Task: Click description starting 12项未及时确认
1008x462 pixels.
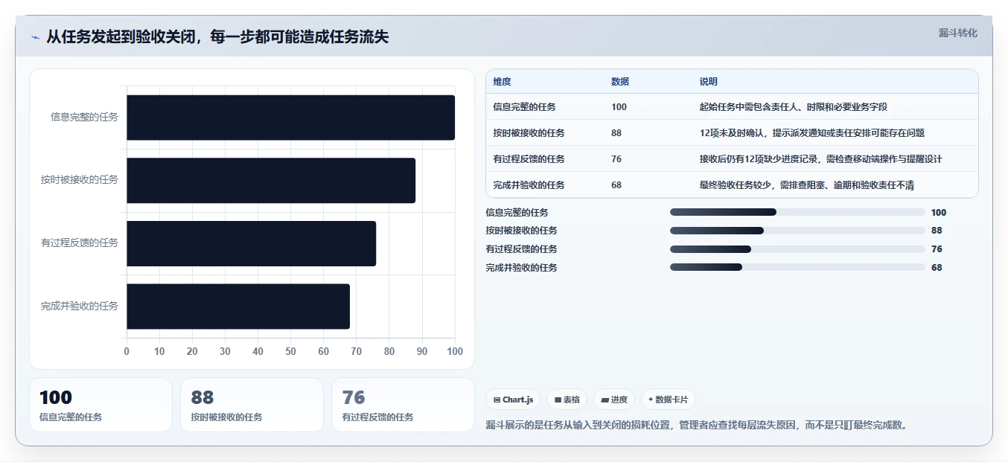Action: click(x=812, y=133)
